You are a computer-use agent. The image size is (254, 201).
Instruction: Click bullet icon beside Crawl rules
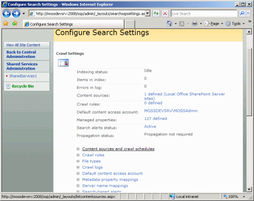(x=78, y=155)
